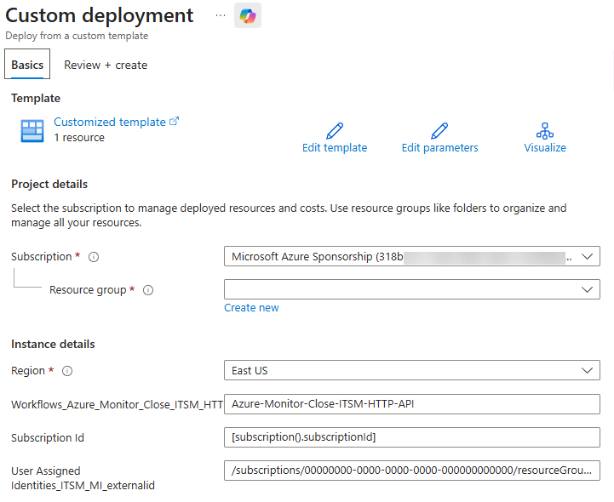Click the Create new resource group link
The image size is (614, 502).
251,308
